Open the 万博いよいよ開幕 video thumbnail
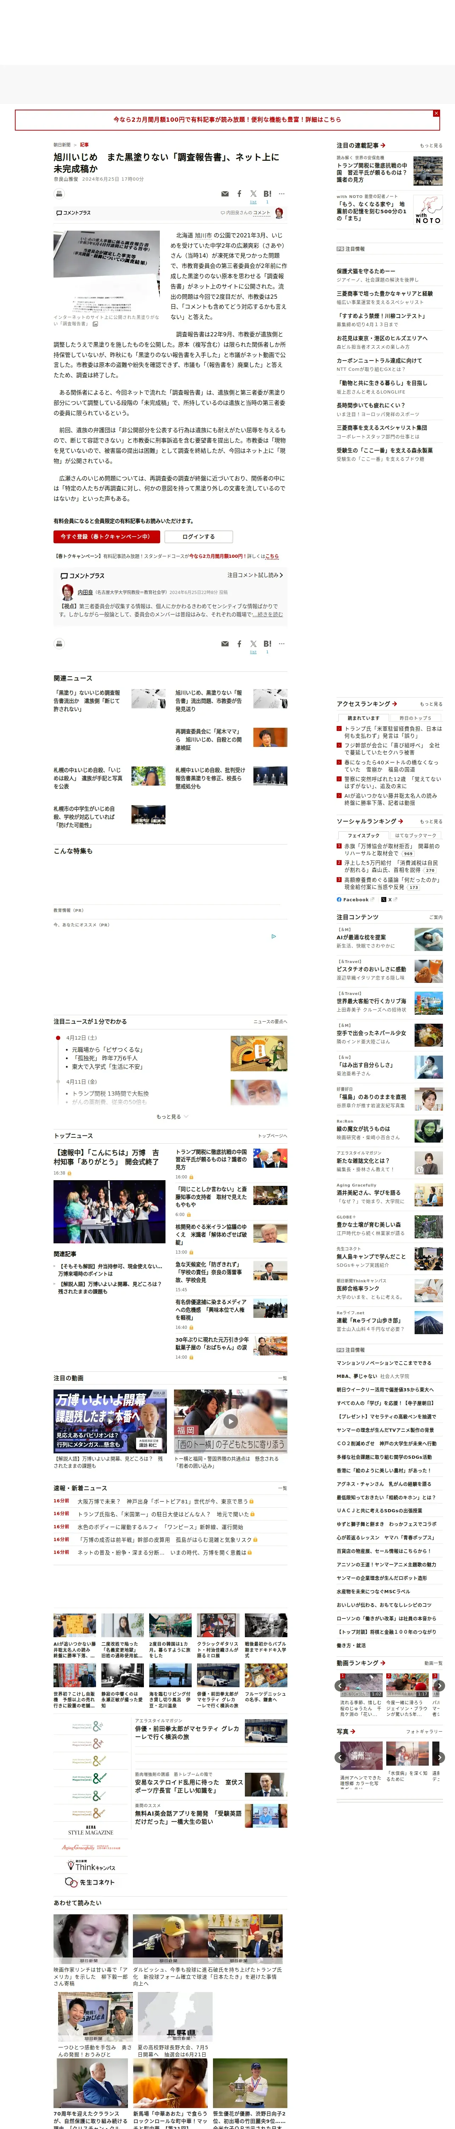 111,1421
